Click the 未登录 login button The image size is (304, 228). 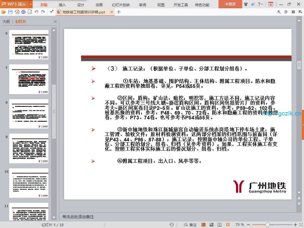point(230,4)
